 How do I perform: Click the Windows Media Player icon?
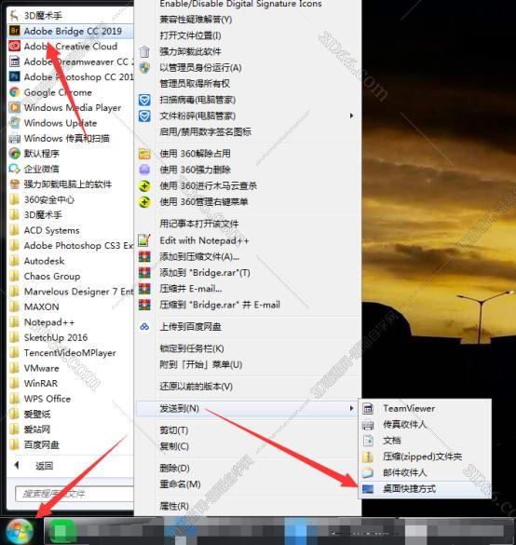[14, 107]
